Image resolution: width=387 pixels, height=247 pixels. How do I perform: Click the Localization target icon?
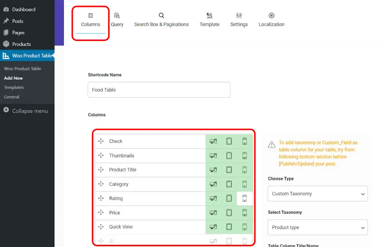pos(271,15)
